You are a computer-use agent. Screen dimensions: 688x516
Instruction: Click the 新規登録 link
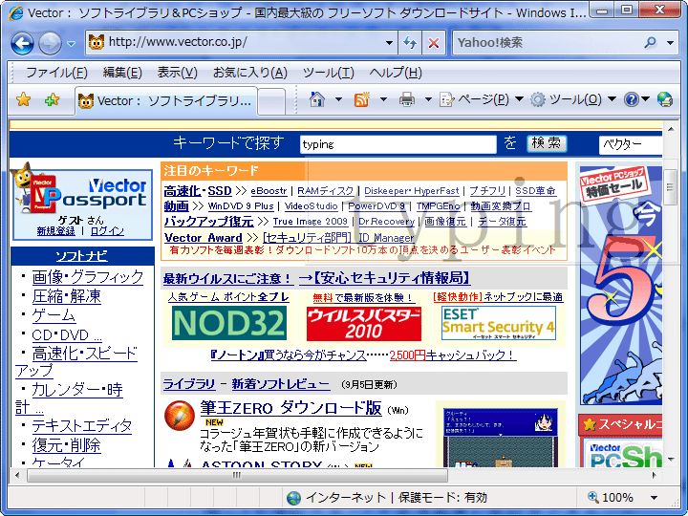(x=55, y=231)
